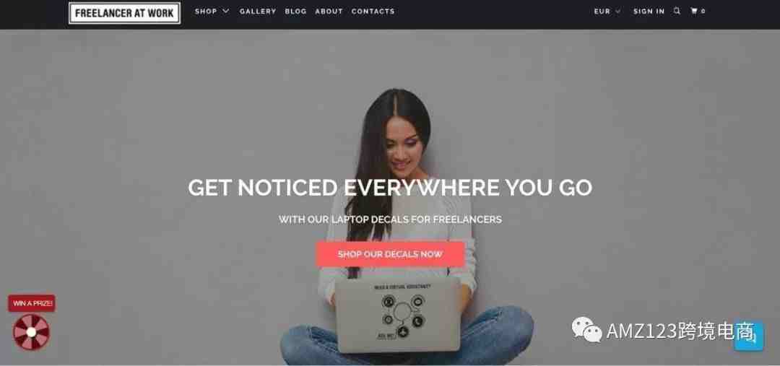This screenshot has width=780, height=366.
Task: Open the shopping cart icon
Action: 694,11
